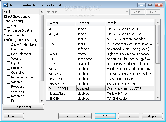The height and width of the screenshot is (122, 166).
Task: Check the Equalizer filter box
Action: [x=8, y=63]
